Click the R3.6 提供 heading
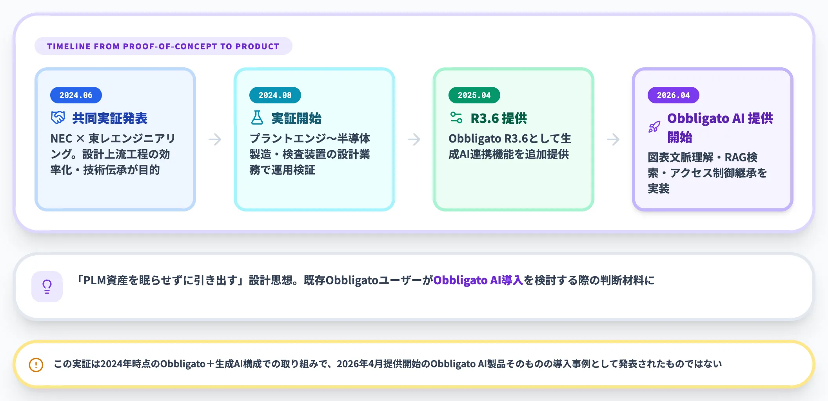This screenshot has height=401, width=828. pos(499,118)
